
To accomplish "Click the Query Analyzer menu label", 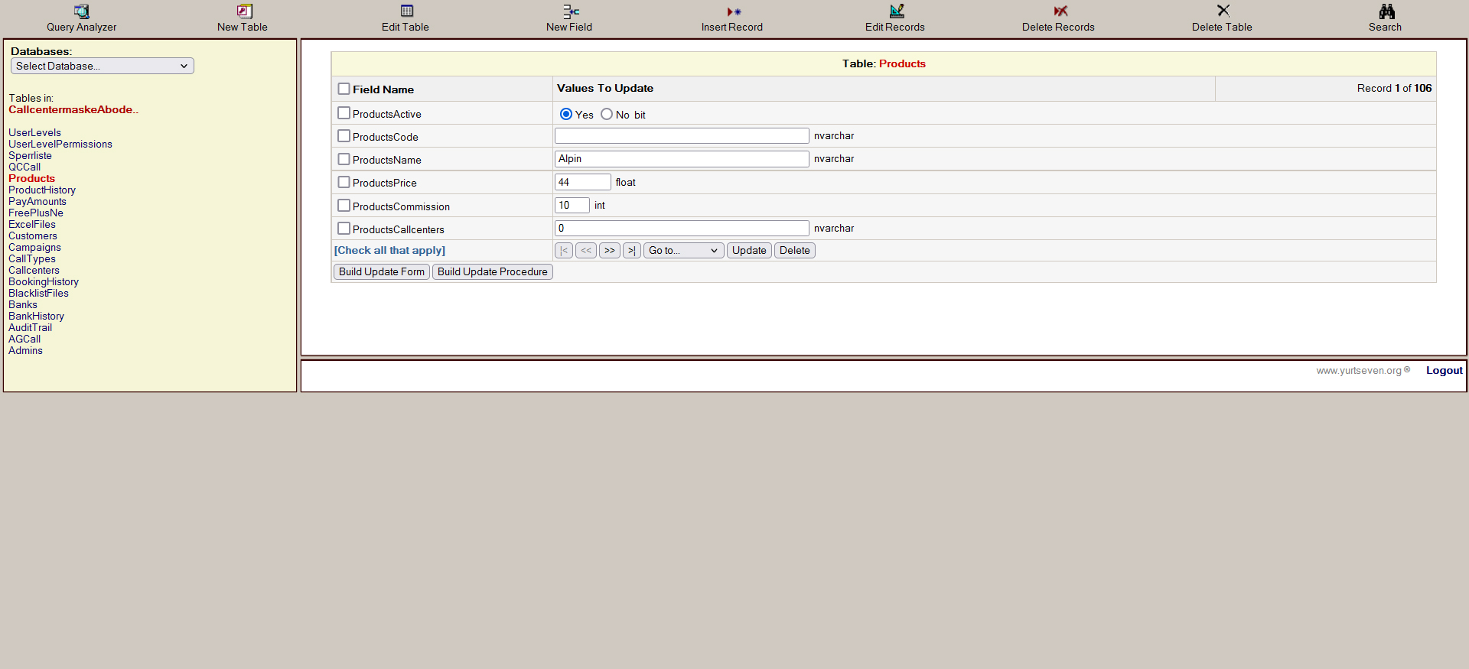I will point(82,27).
